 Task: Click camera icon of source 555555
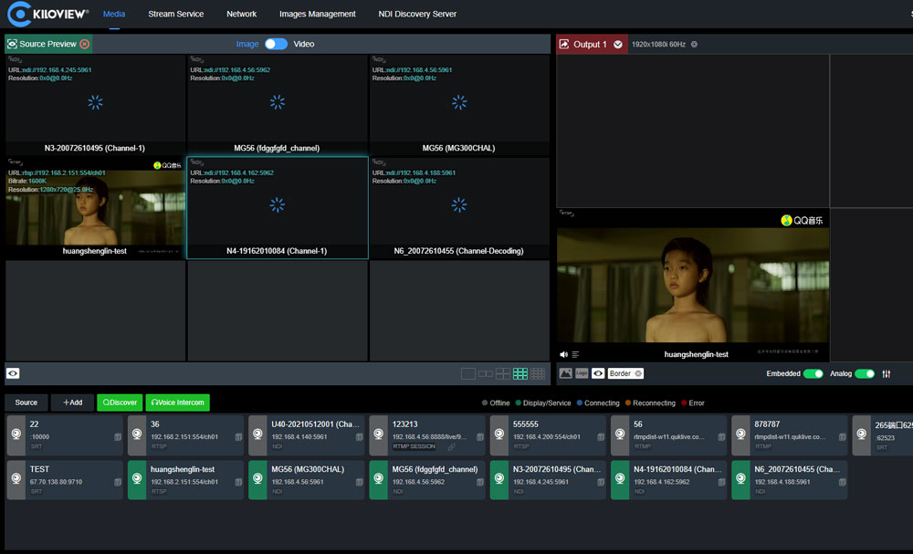[x=499, y=434]
